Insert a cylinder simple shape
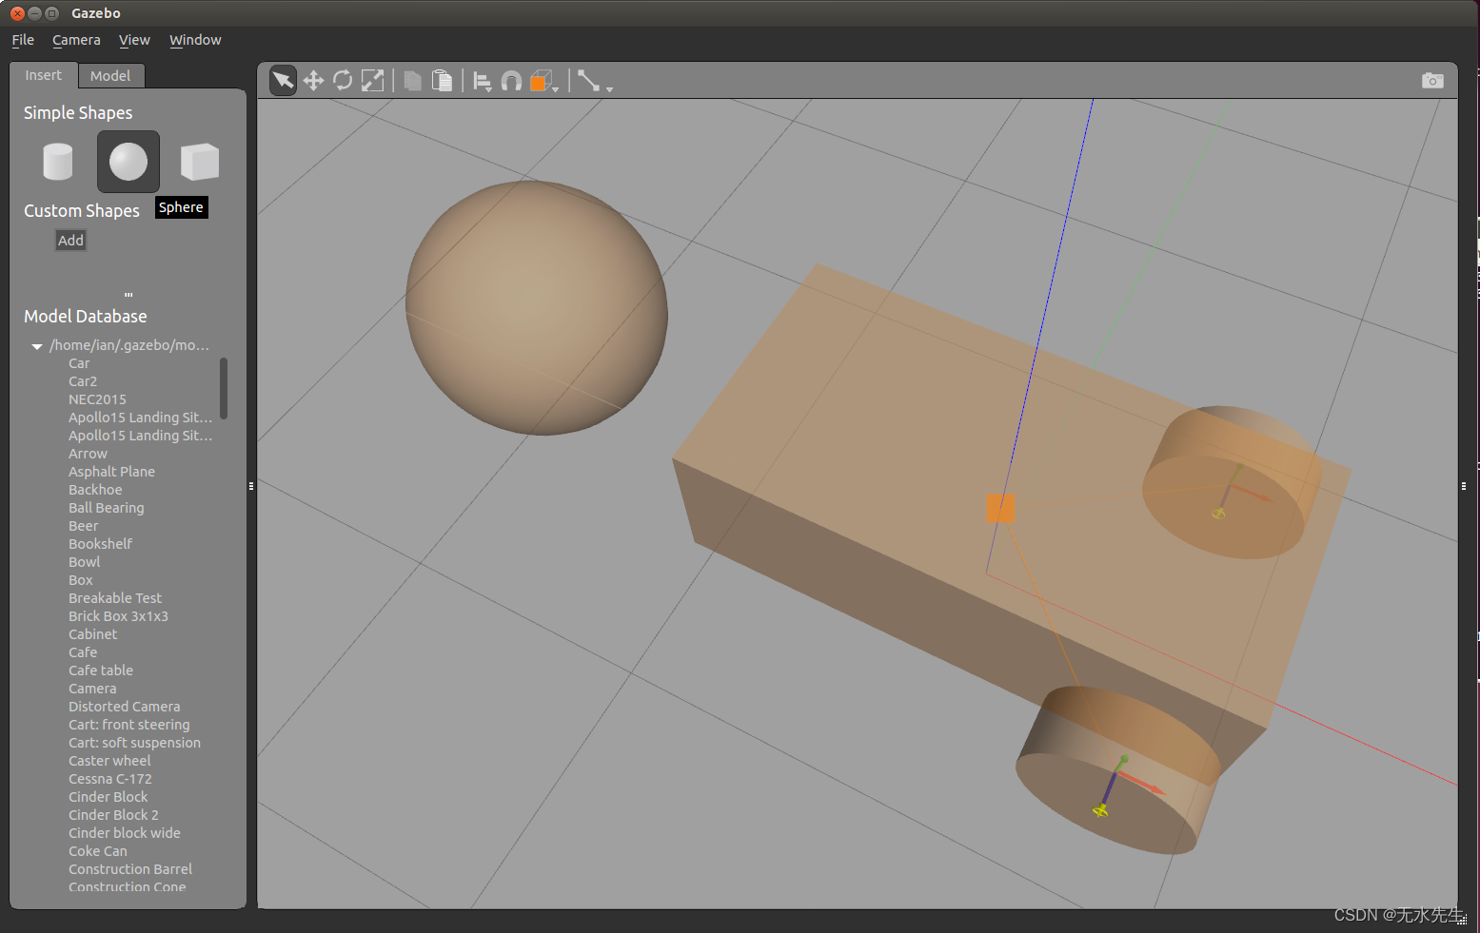This screenshot has height=933, width=1480. click(x=58, y=162)
